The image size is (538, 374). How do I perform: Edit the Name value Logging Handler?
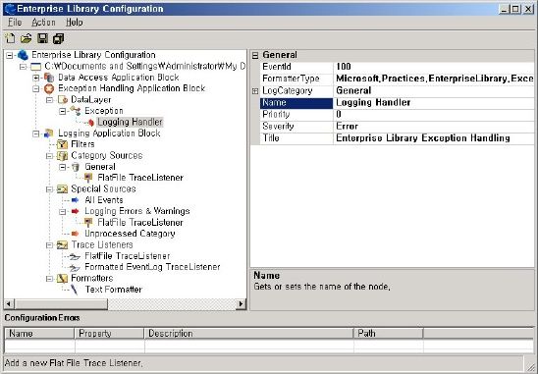[x=433, y=103]
